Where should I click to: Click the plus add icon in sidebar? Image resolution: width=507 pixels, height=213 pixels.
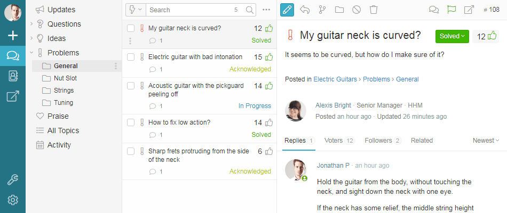pos(13,35)
